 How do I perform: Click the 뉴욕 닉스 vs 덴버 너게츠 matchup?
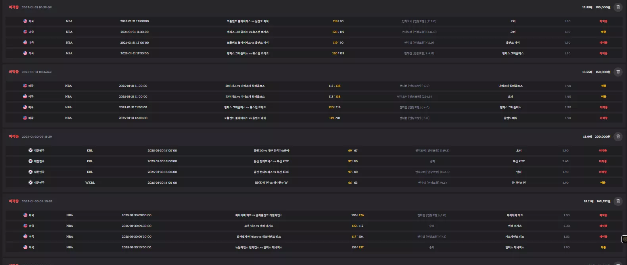pyautogui.click(x=259, y=226)
